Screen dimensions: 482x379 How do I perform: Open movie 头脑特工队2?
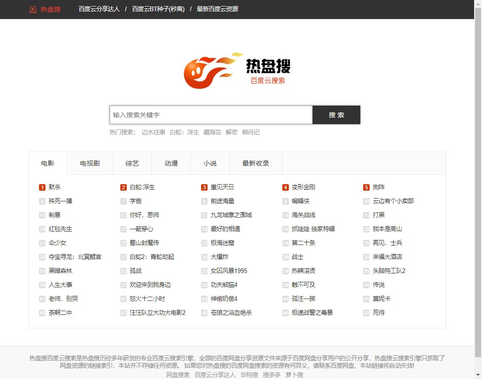[x=389, y=271]
